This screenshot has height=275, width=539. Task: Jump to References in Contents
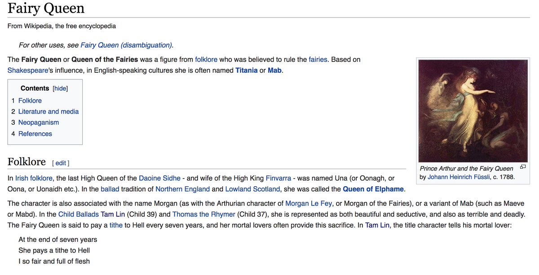coord(35,134)
